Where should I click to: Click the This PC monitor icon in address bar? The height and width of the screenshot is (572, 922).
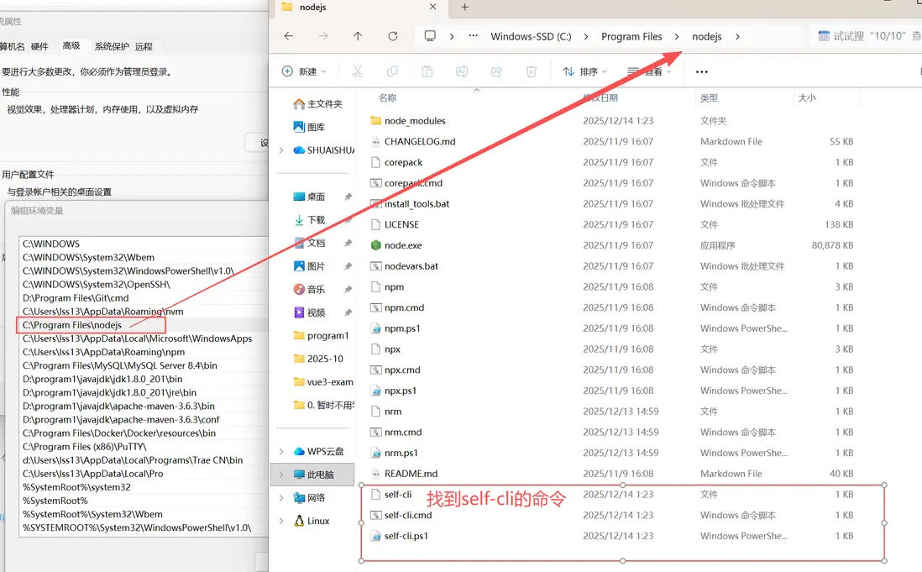(x=430, y=36)
